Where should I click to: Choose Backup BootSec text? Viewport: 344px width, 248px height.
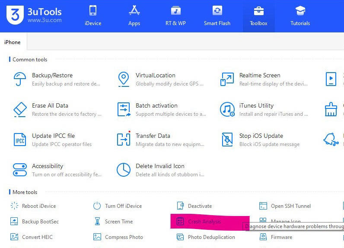[40, 222]
